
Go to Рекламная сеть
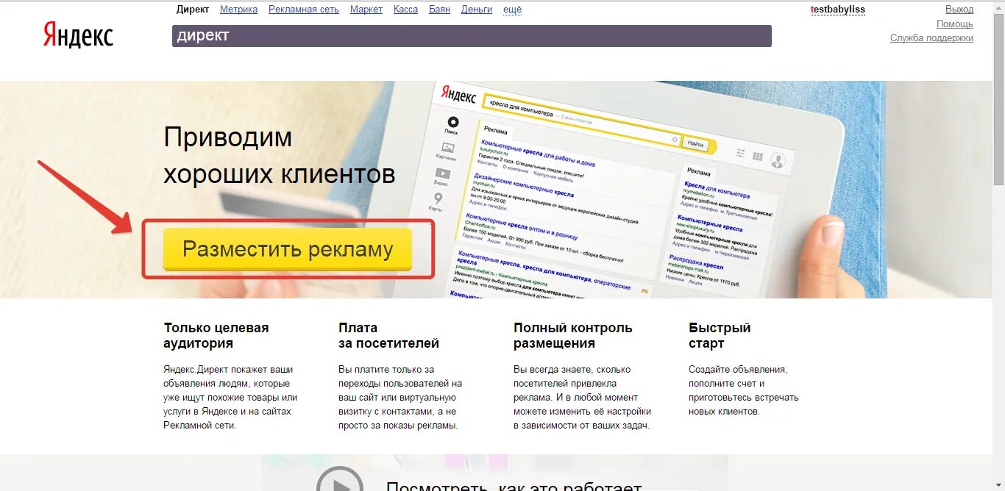304,10
